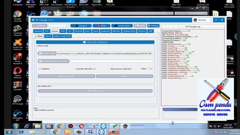Open Google Chrome desktop shortcut

pyautogui.click(x=18, y=16)
